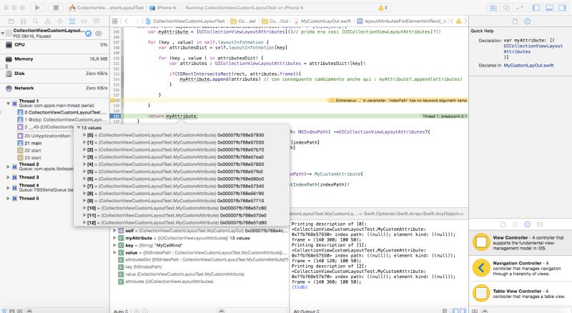Go to previous issue in jump bar
This screenshot has height=313, width=572.
click(x=452, y=21)
